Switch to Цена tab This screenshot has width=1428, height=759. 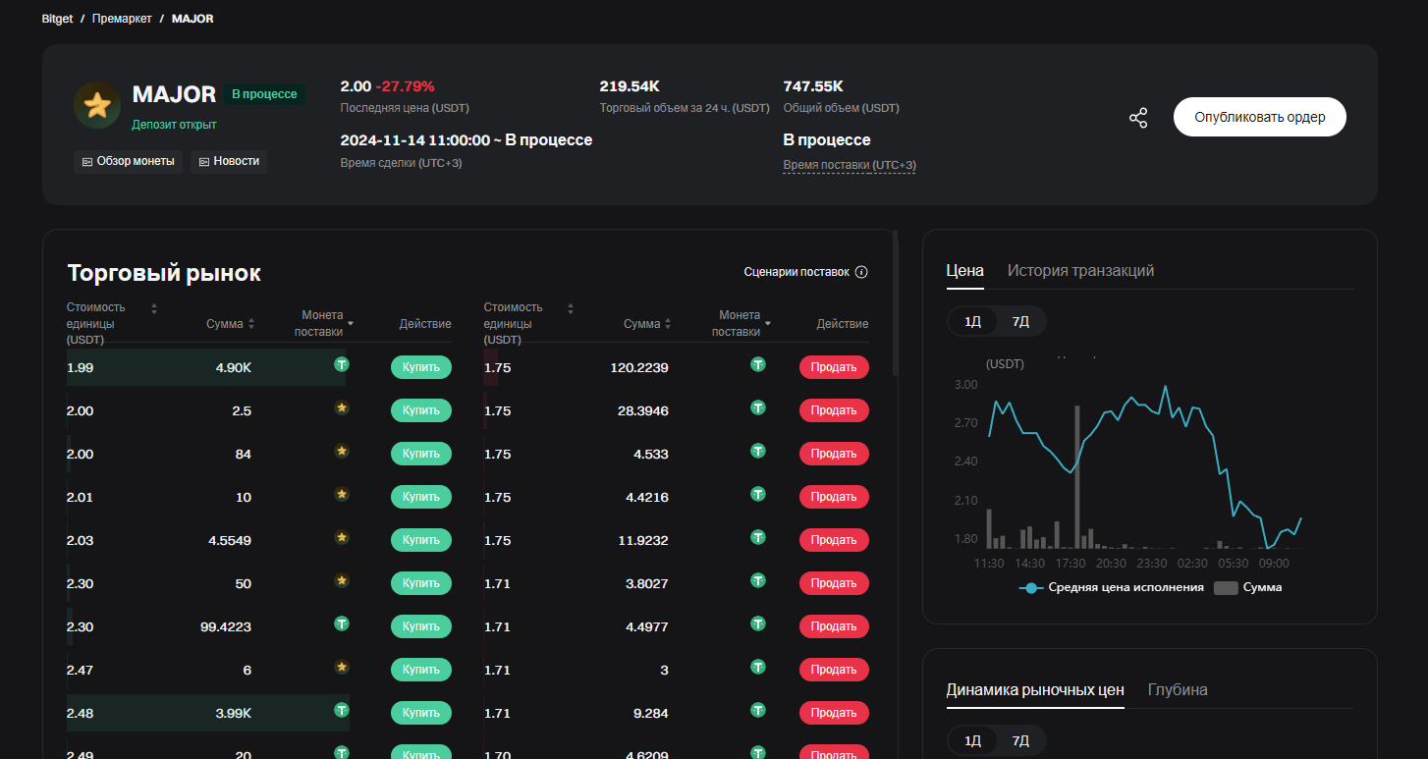click(x=964, y=270)
